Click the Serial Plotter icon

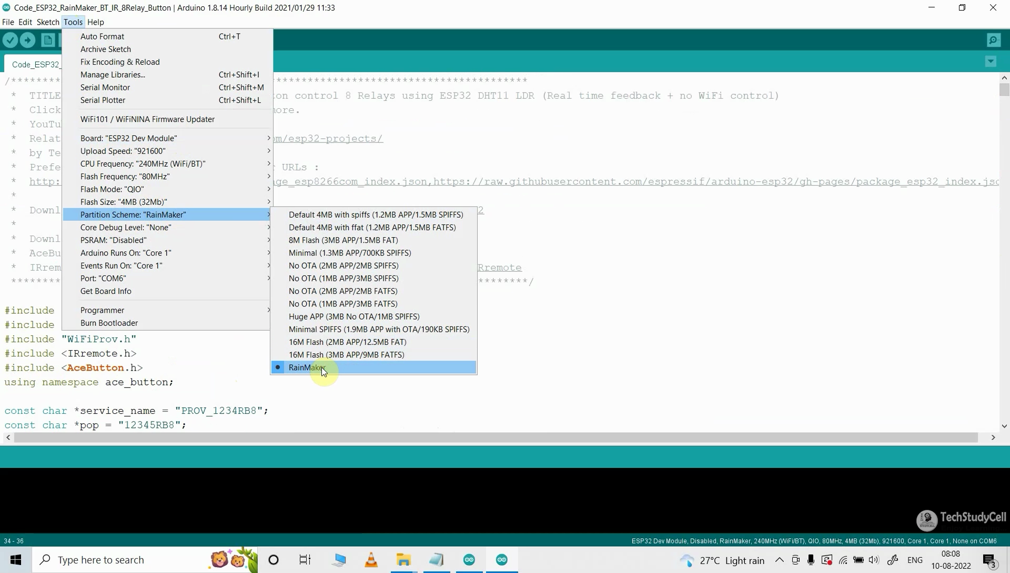click(x=103, y=100)
